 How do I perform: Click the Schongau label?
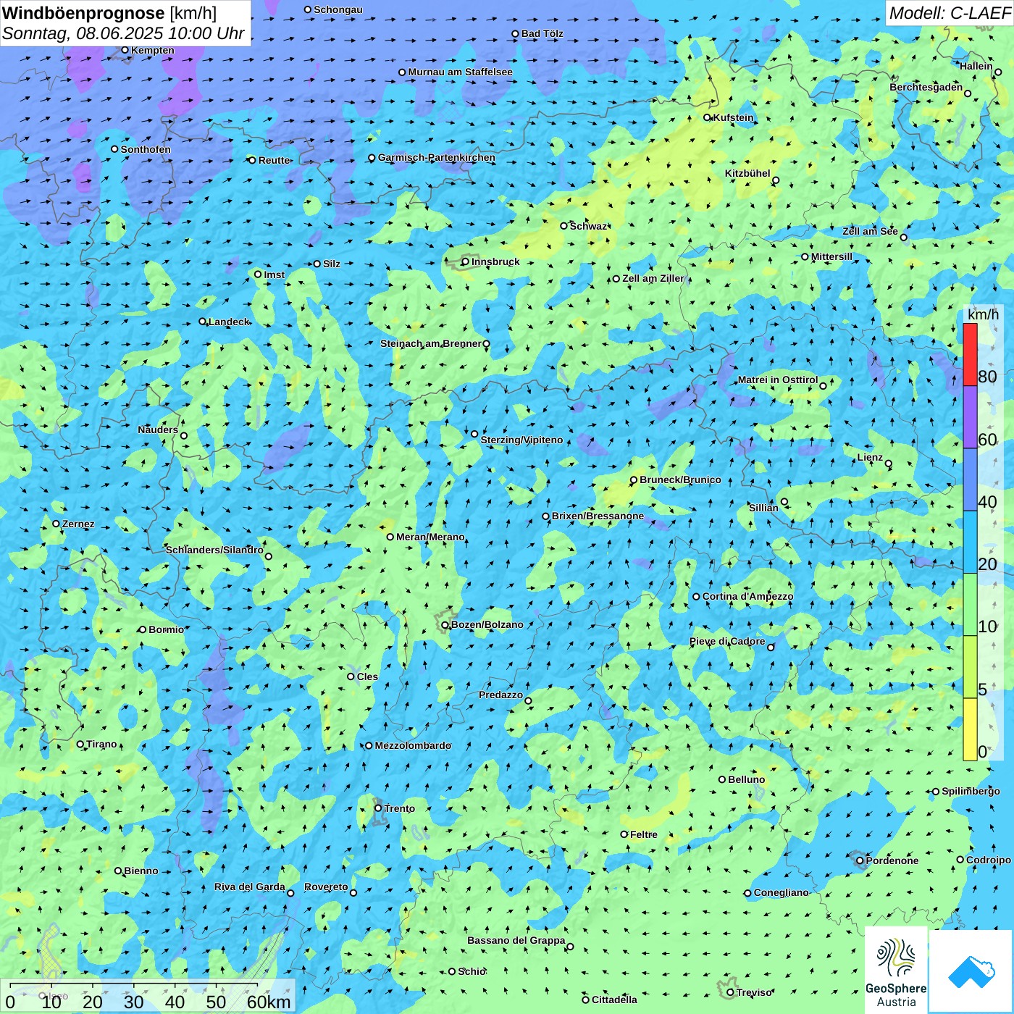338,9
